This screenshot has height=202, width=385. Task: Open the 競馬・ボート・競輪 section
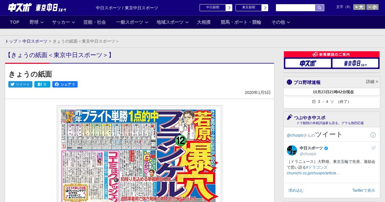coord(241,22)
